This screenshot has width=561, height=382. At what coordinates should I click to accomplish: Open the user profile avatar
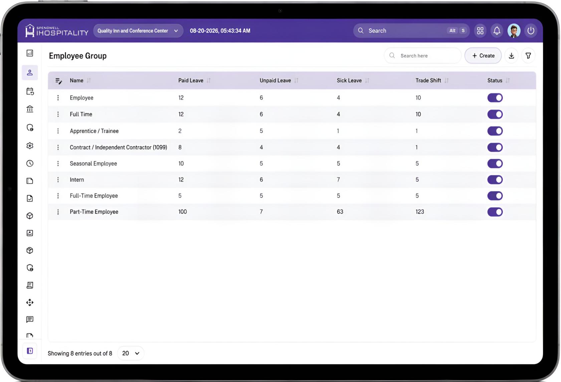tap(514, 31)
